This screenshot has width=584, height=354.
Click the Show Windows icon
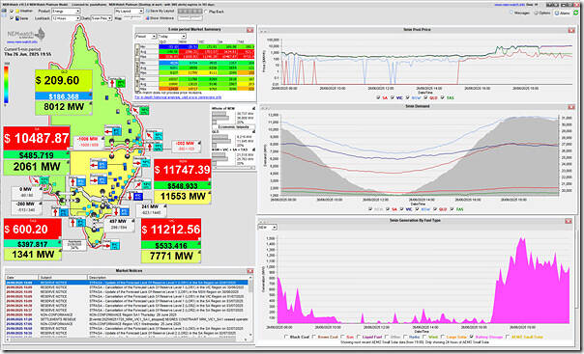click(148, 18)
